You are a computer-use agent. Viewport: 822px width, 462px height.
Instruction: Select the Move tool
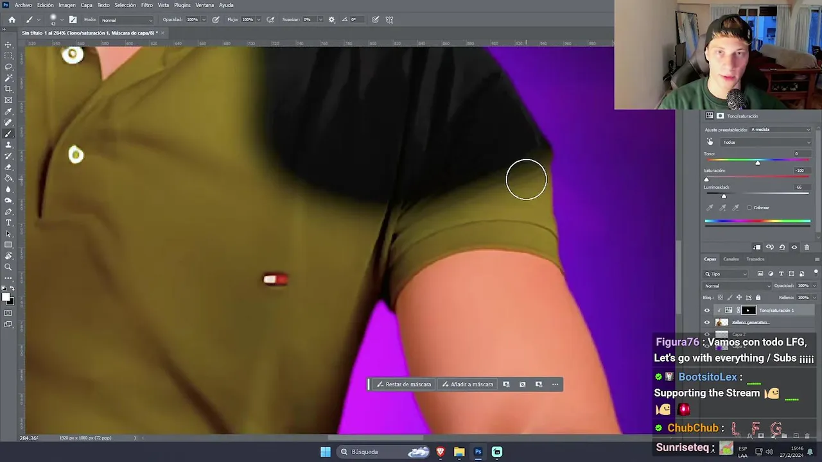pos(8,44)
